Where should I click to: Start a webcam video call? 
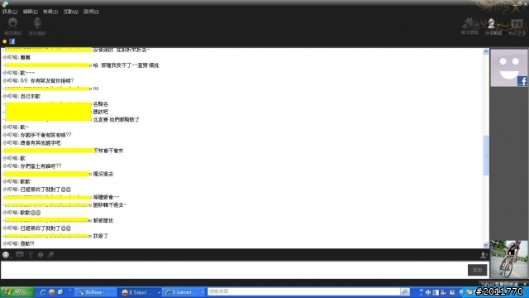(13, 26)
